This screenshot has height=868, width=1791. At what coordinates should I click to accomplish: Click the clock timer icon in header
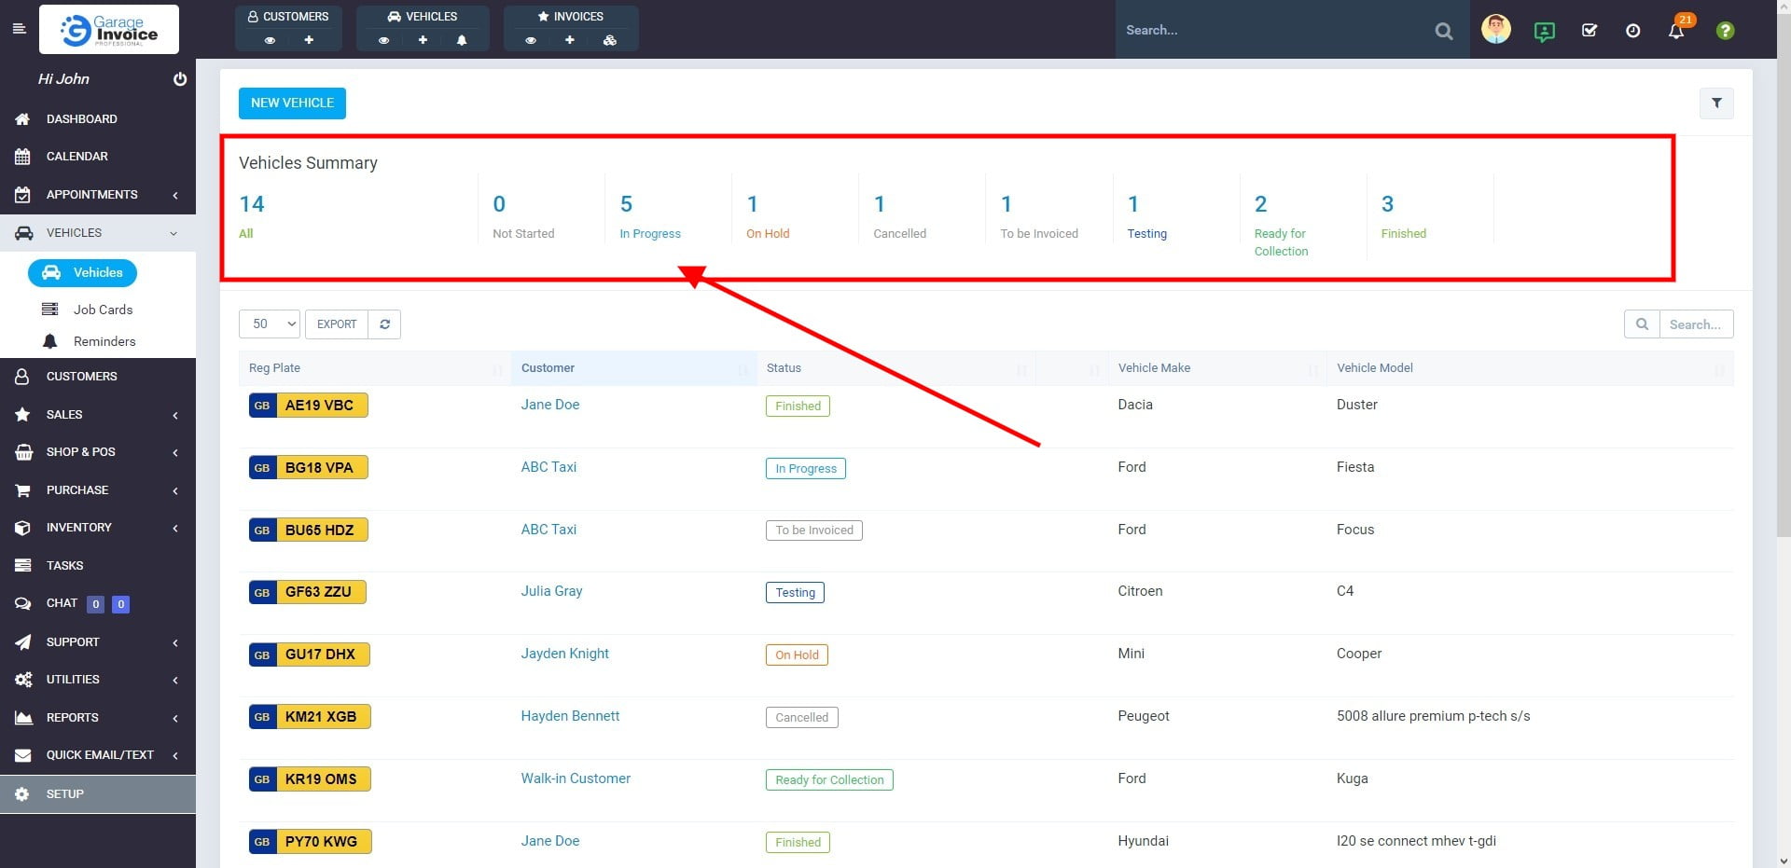tap(1632, 31)
